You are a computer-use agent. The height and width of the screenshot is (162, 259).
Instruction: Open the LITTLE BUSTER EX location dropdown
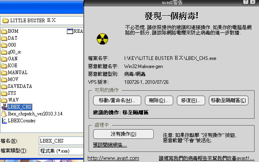(42, 21)
